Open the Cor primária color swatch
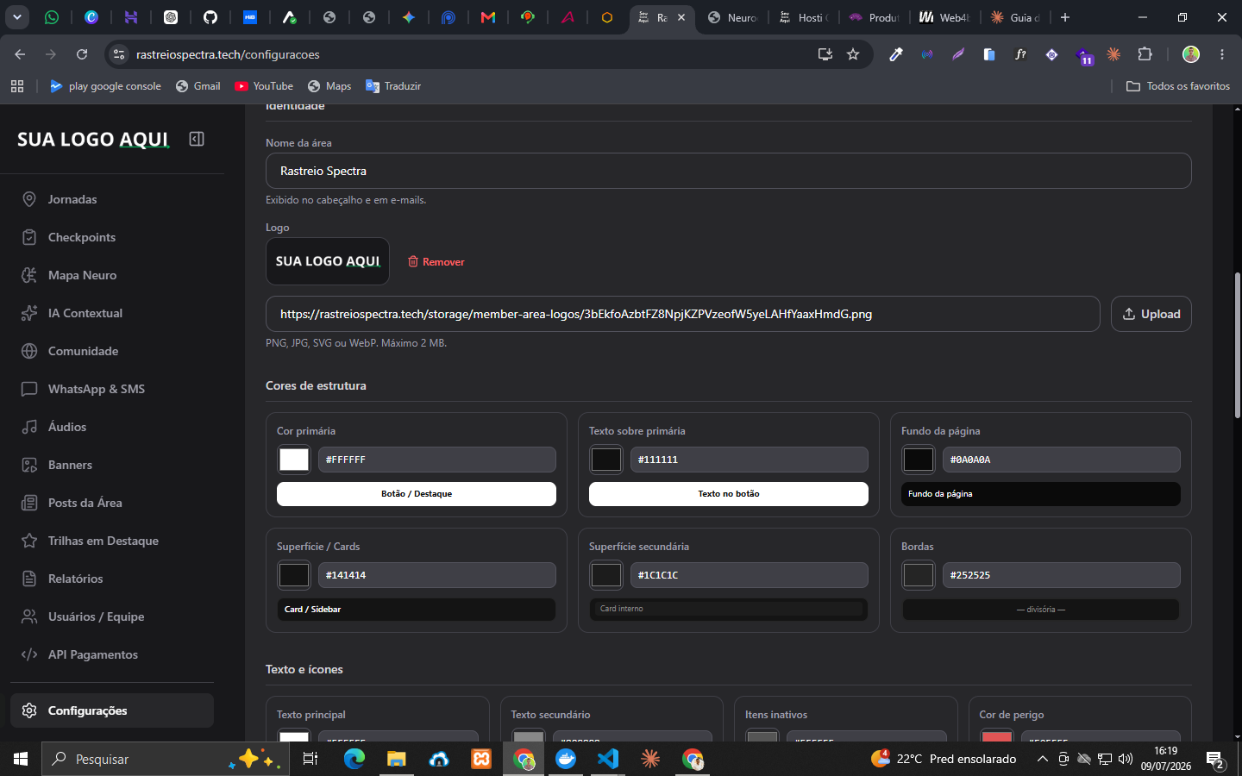The height and width of the screenshot is (776, 1242). click(x=294, y=460)
